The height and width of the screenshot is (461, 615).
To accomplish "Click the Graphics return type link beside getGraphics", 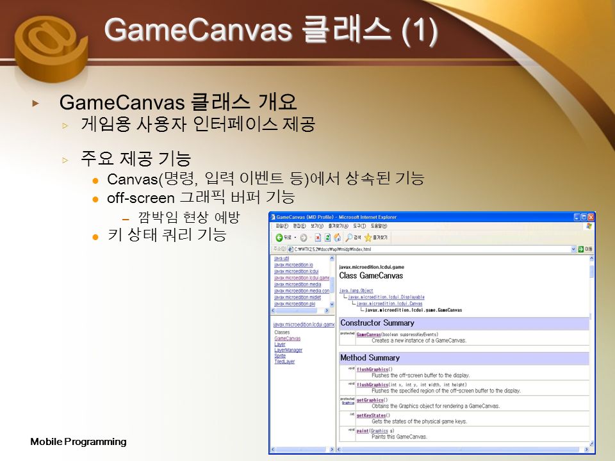I will [348, 403].
